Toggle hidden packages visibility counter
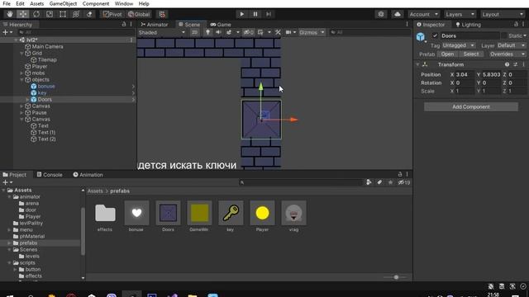 [404, 182]
